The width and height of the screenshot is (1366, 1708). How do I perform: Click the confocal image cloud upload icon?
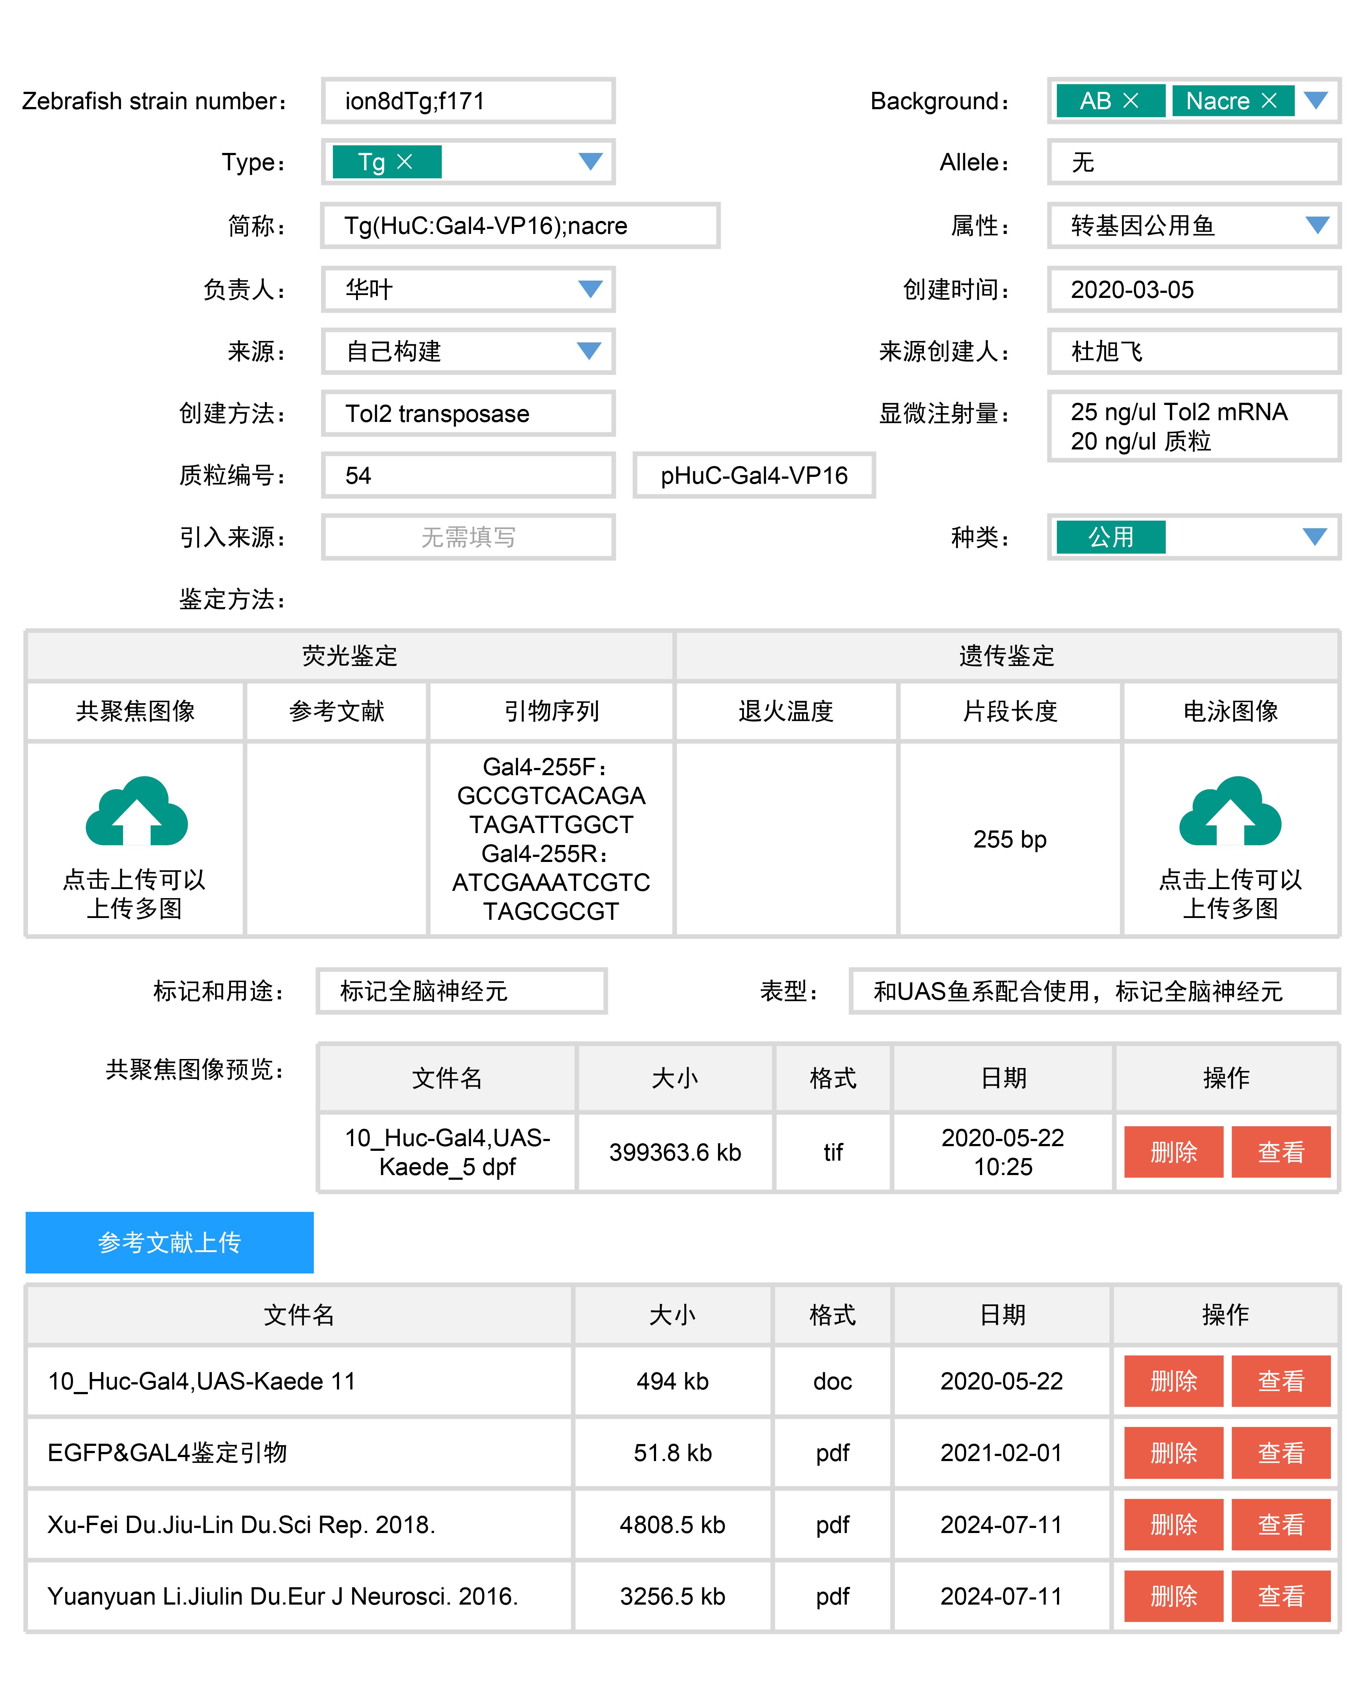(136, 810)
